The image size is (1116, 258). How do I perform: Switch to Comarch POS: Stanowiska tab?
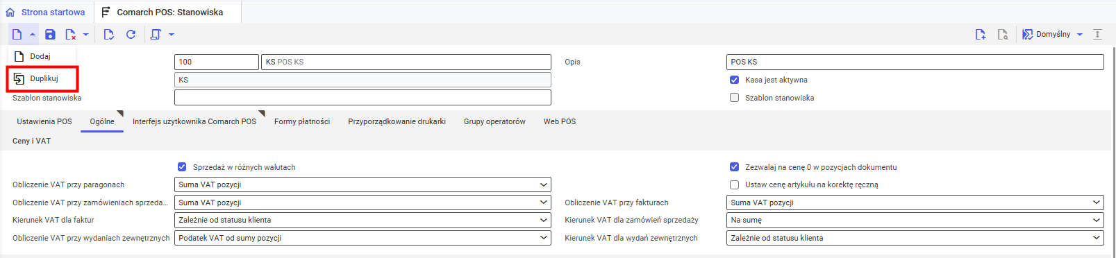pos(170,12)
